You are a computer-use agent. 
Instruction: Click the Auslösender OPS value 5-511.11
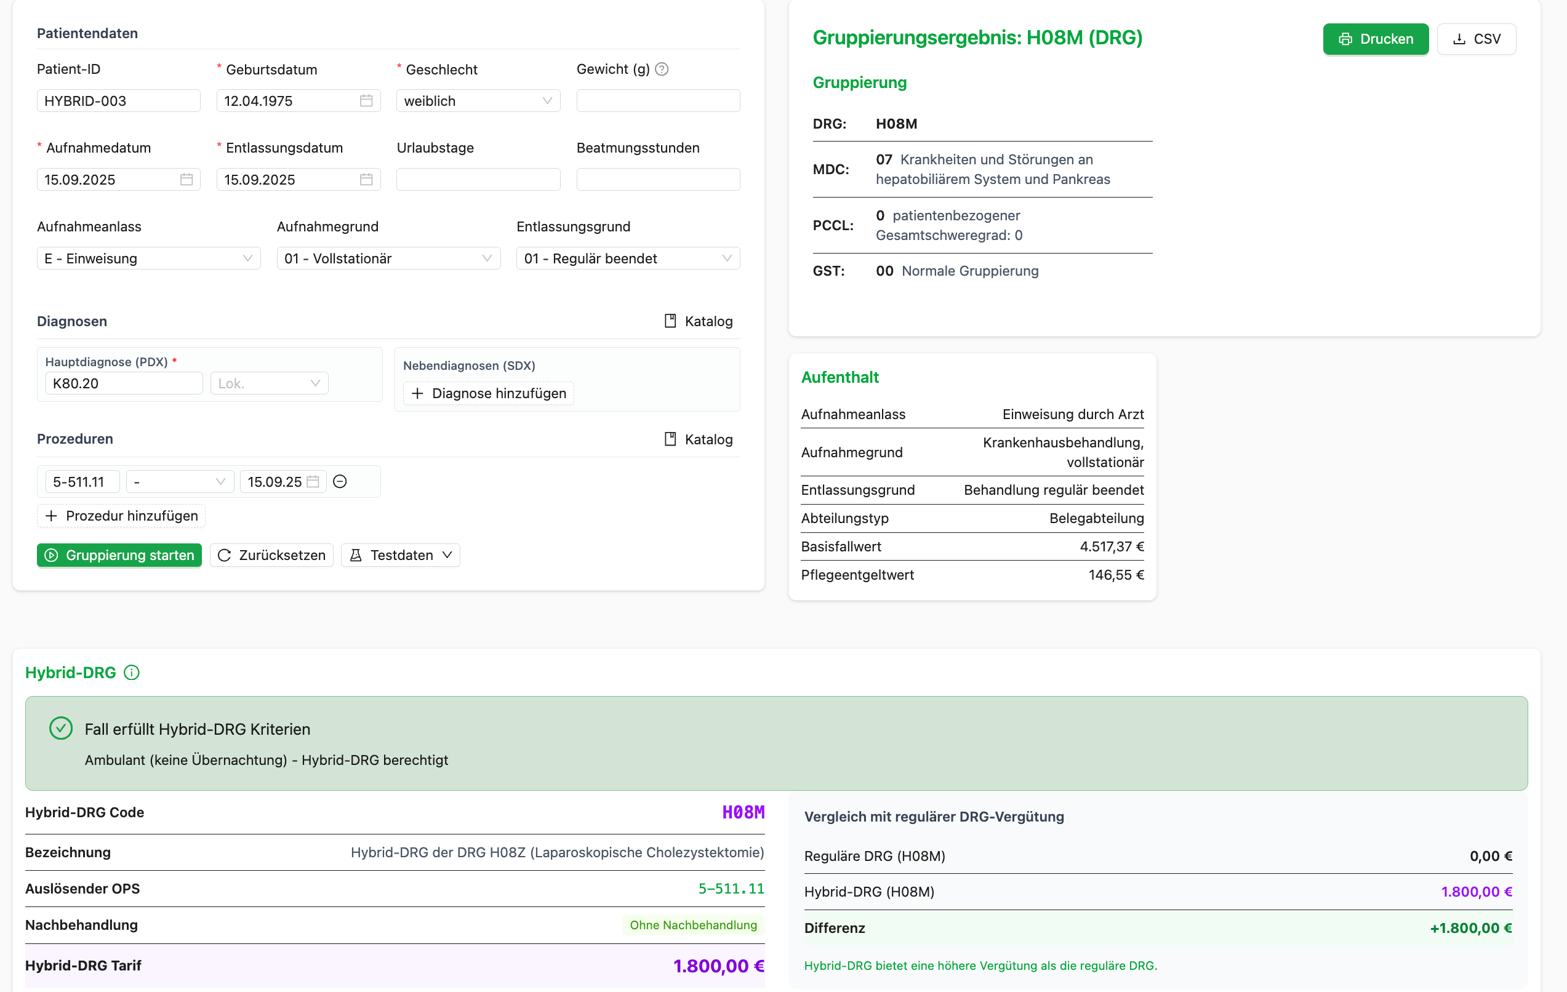[731, 889]
